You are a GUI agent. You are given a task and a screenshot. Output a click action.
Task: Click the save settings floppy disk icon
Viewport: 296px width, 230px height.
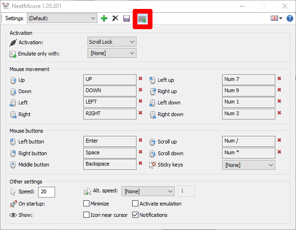point(126,18)
